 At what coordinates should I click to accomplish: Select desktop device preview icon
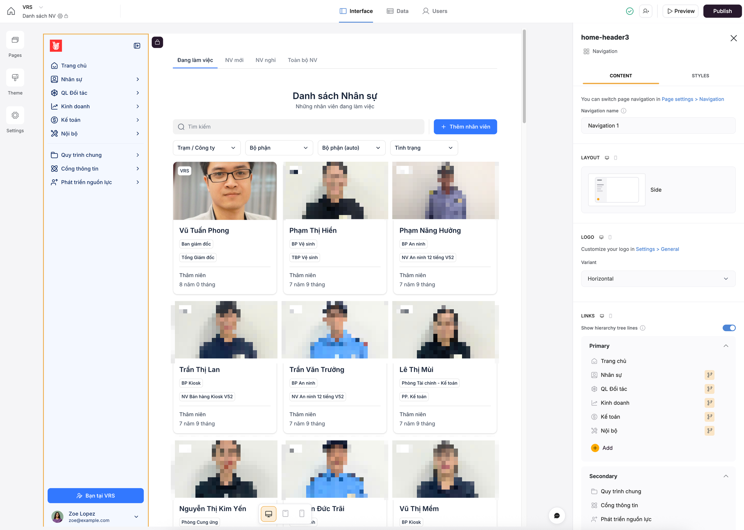269,514
